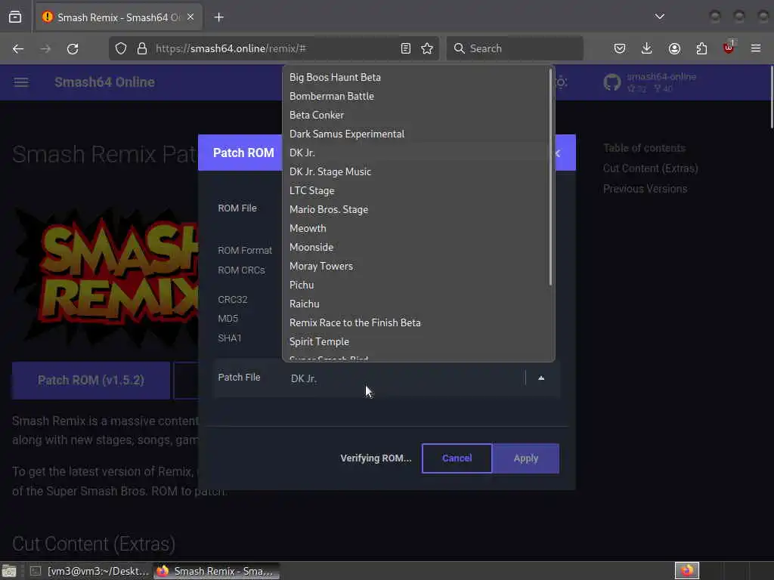Click the dropdown list scrollbar
Screen dimensions: 774x580
[550, 177]
